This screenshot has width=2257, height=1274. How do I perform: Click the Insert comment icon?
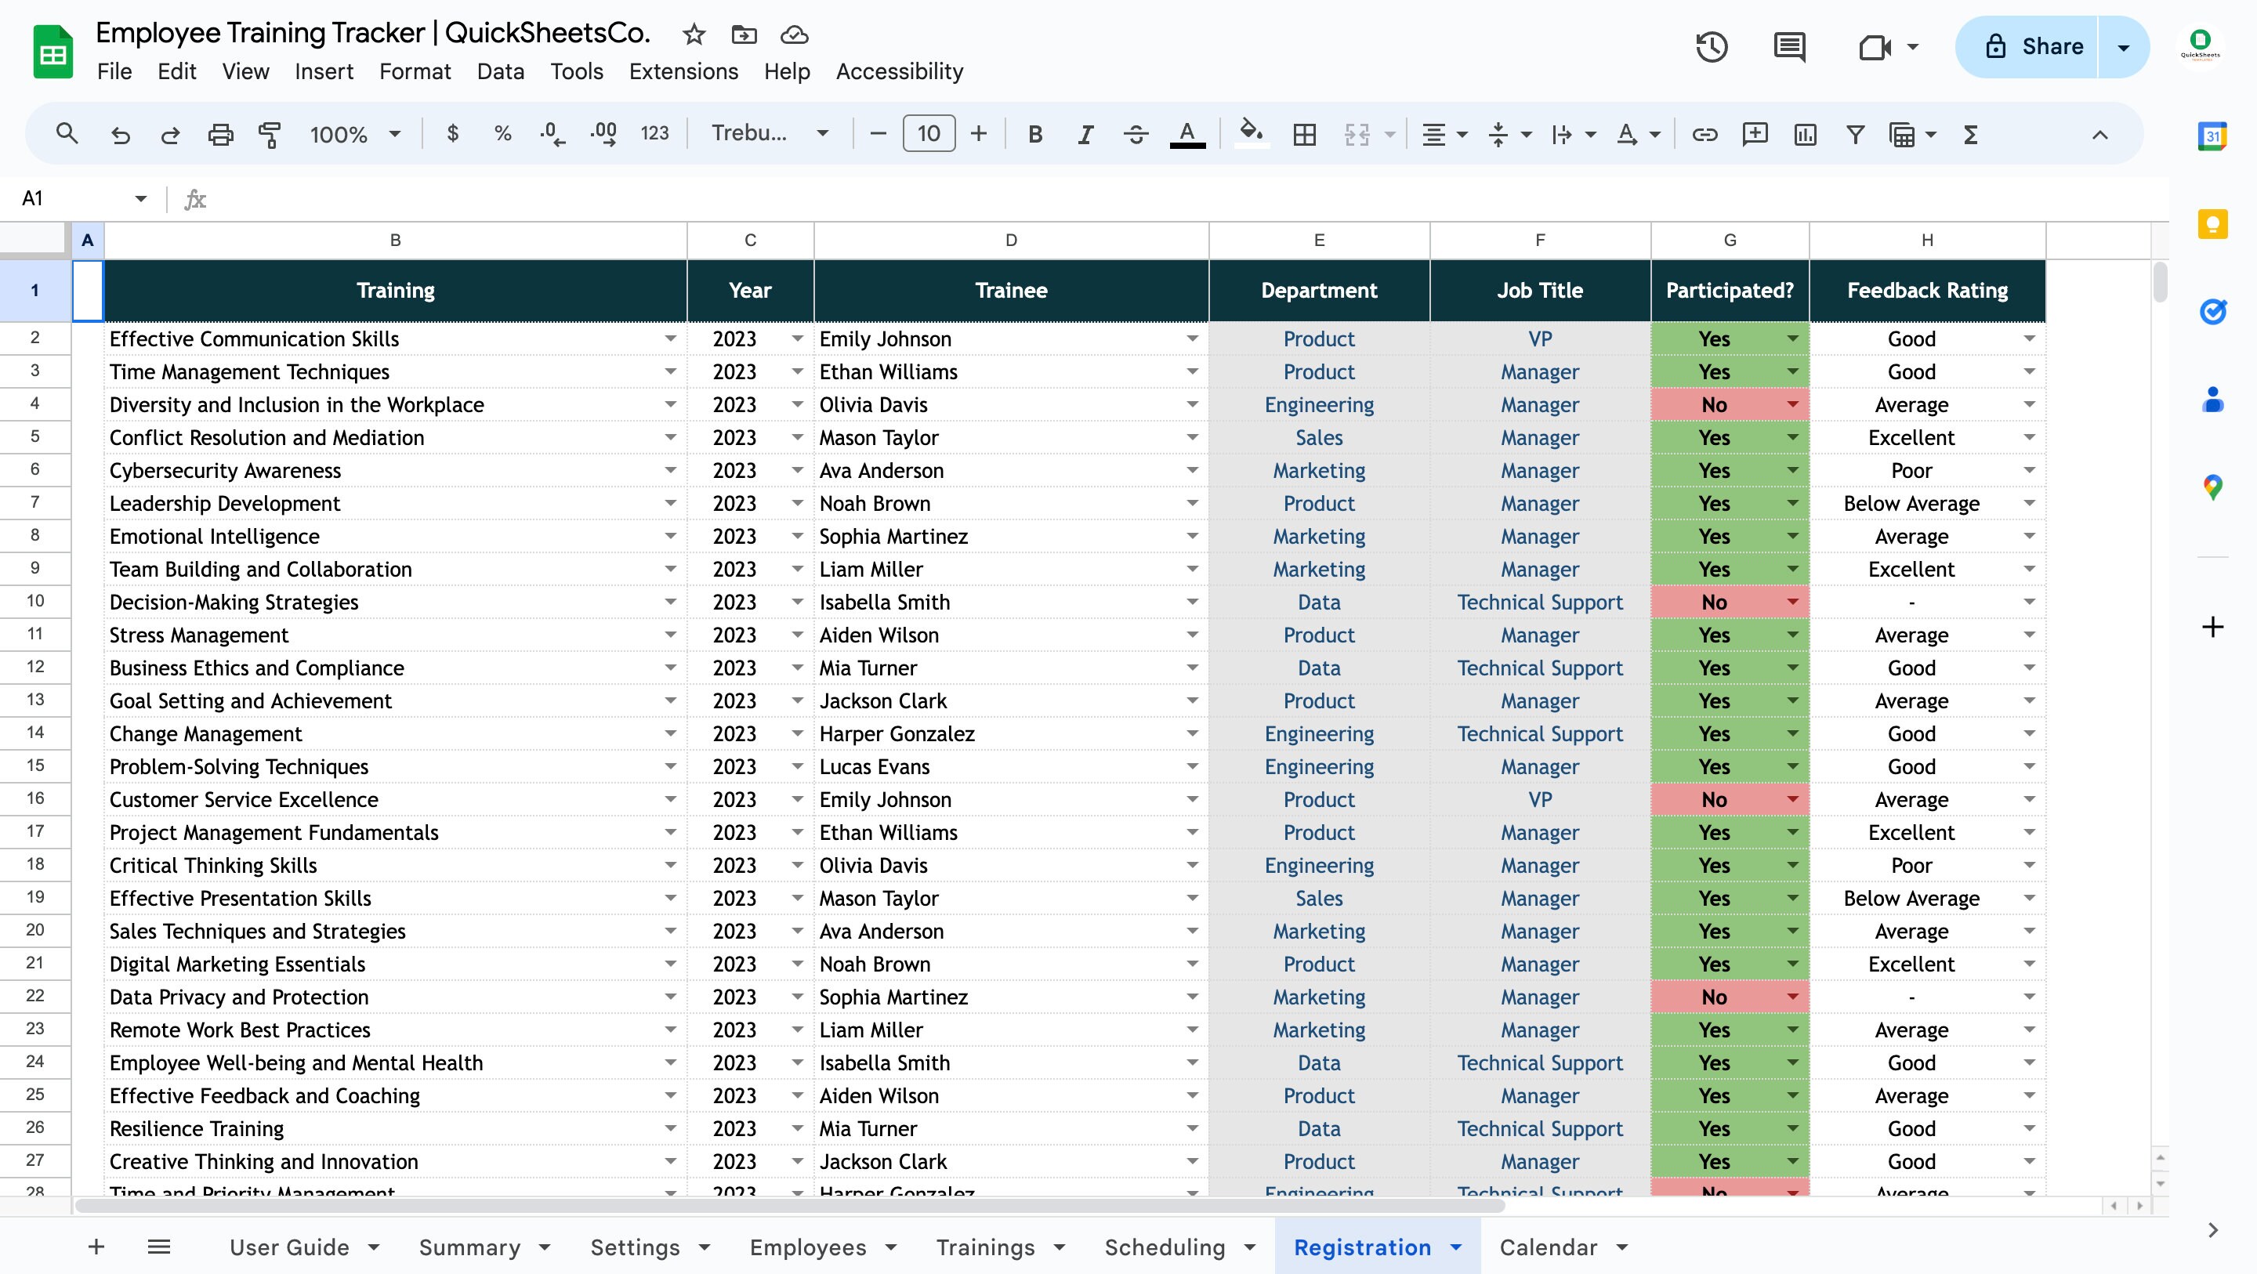coord(1755,134)
